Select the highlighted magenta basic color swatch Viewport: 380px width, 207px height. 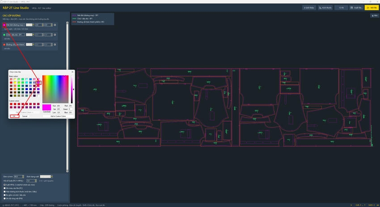tap(38, 83)
